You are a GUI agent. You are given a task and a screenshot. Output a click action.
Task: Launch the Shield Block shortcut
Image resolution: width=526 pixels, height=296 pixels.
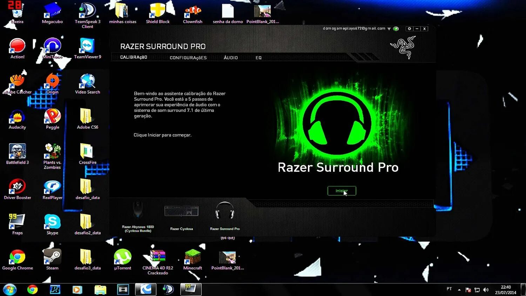(158, 13)
